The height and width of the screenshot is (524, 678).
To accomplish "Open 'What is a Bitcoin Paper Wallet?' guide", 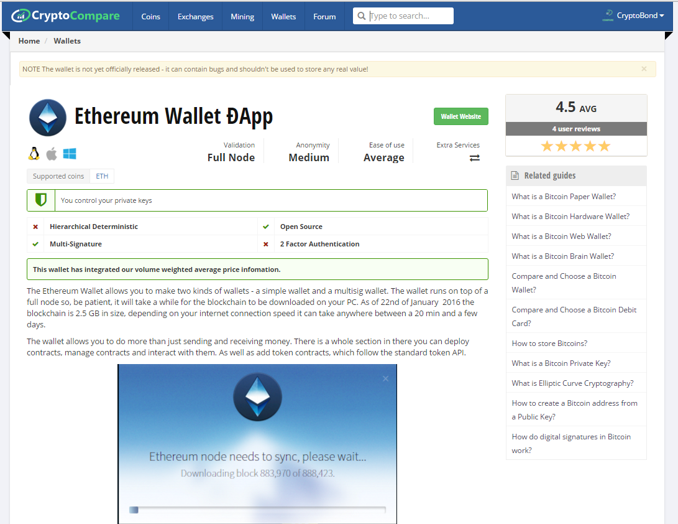I will 564,197.
